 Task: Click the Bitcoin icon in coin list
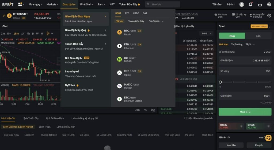tap(119, 32)
